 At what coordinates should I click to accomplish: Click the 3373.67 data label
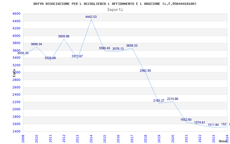pyautogui.click(x=77, y=56)
